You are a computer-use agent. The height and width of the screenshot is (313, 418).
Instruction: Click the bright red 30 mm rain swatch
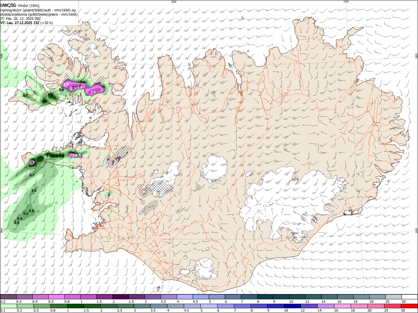(x=409, y=306)
